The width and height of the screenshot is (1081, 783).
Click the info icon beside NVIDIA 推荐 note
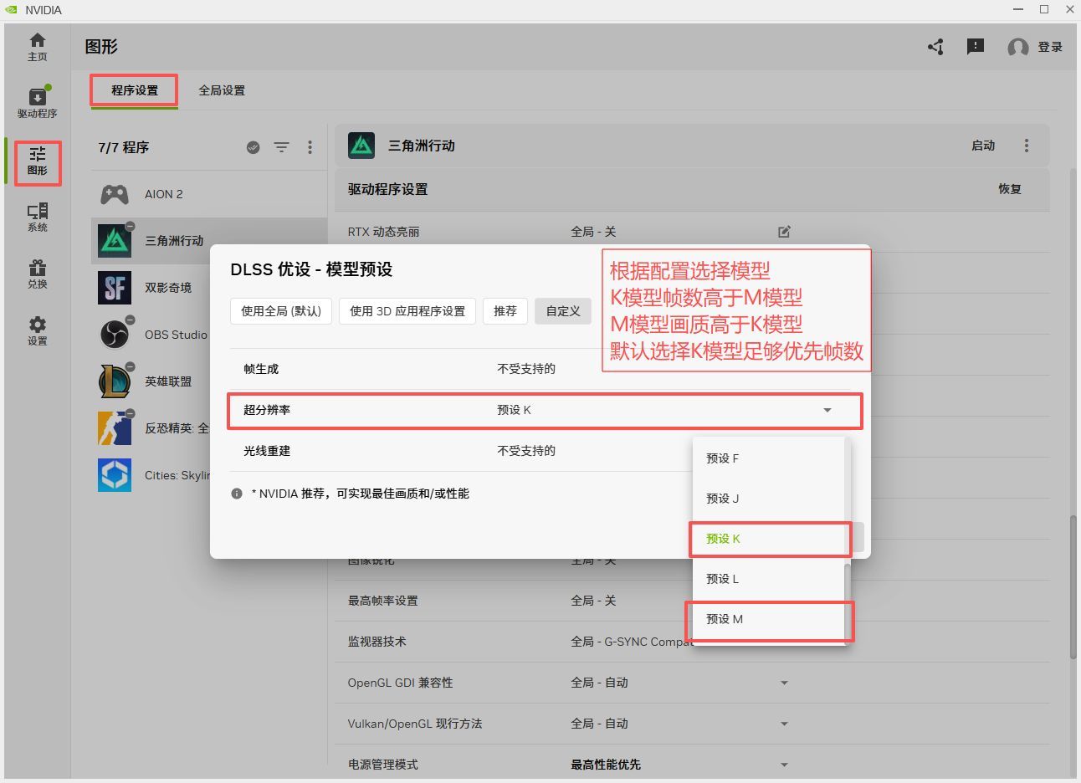coord(237,494)
